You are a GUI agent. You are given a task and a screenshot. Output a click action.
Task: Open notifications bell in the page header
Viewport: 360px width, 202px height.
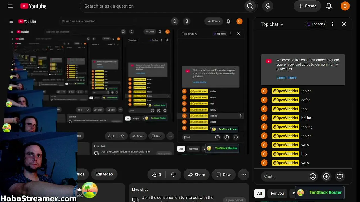329,6
